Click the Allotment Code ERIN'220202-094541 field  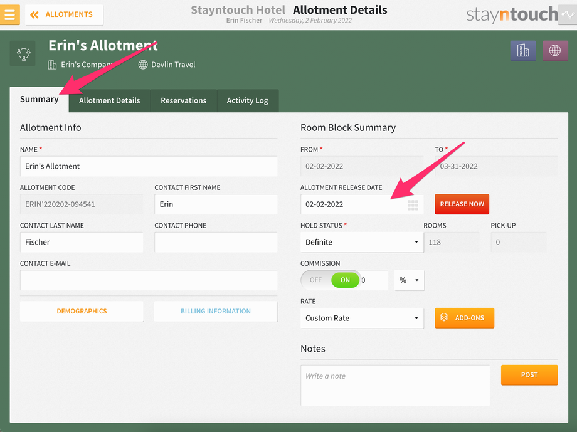[x=82, y=204]
